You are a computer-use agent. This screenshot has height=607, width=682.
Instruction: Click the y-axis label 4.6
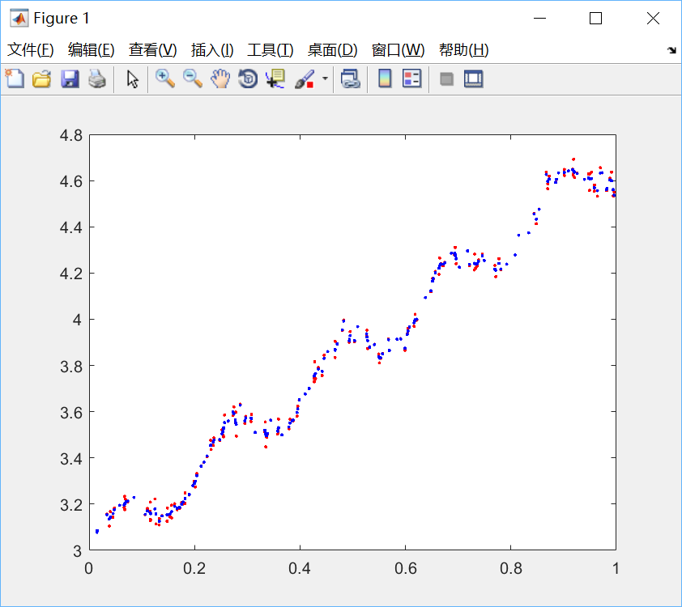71,181
